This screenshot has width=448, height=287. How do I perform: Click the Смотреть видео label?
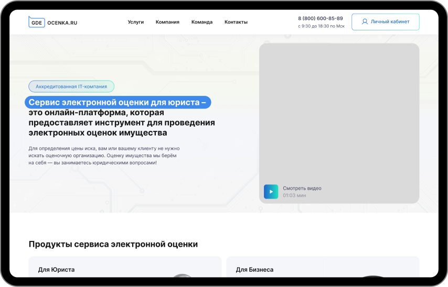[302, 188]
